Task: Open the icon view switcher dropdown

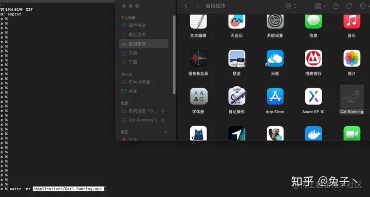Action: pyautogui.click(x=291, y=6)
